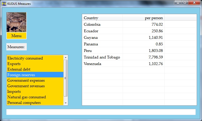Pick Government expenses from list
The image size is (202, 121).
26,80
